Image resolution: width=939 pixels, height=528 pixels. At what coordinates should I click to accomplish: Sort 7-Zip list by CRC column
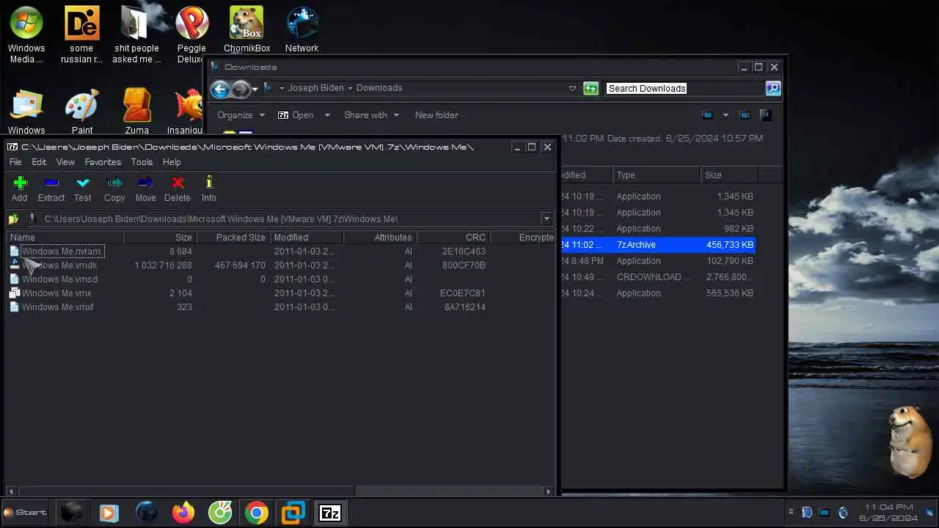pyautogui.click(x=453, y=238)
